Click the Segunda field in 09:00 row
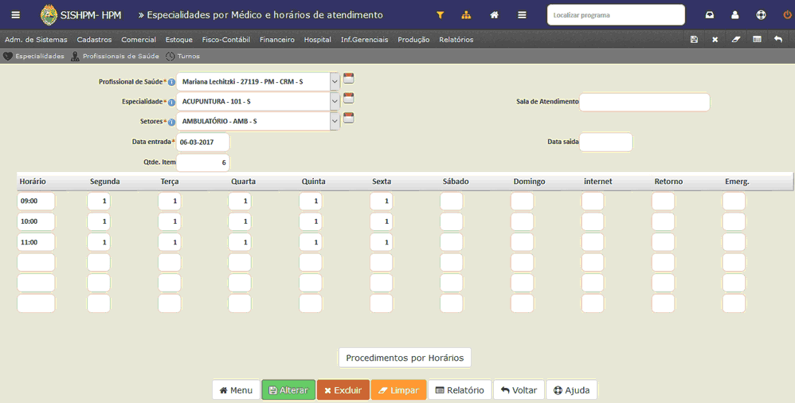This screenshot has width=795, height=403. pos(99,201)
